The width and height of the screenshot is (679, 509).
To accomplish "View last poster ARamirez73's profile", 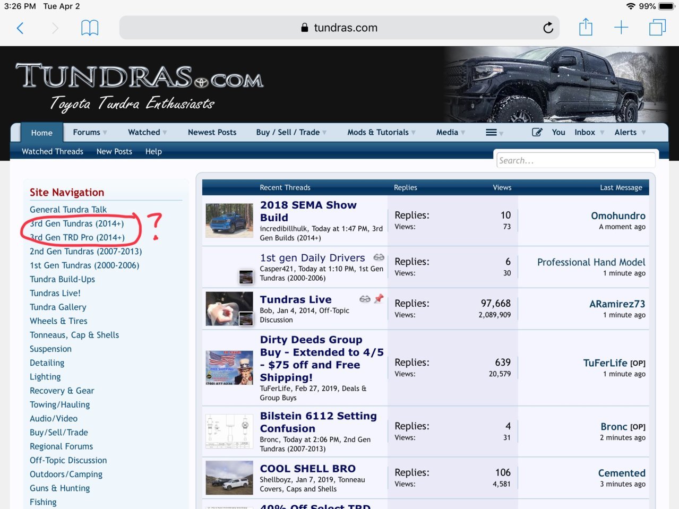I will click(x=617, y=304).
